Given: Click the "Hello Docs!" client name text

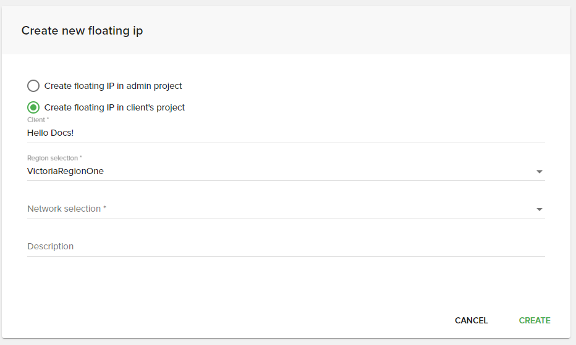Looking at the screenshot, I should click(x=51, y=133).
